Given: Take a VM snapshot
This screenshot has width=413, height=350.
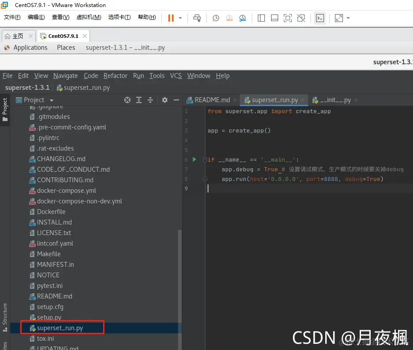Looking at the screenshot, I should pyautogui.click(x=216, y=18).
